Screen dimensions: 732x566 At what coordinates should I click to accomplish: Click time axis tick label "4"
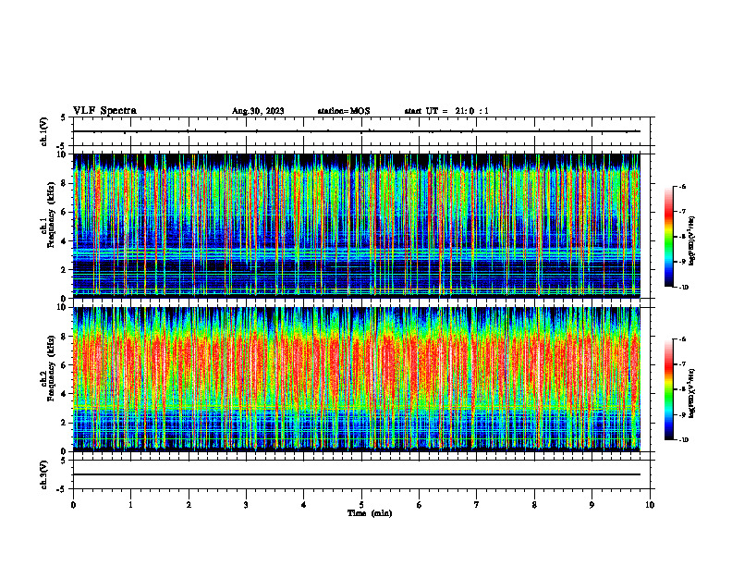(304, 505)
